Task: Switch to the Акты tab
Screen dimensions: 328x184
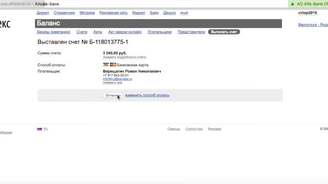Action: (98, 32)
